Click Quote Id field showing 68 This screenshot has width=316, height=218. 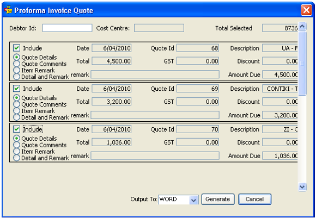pos(198,48)
